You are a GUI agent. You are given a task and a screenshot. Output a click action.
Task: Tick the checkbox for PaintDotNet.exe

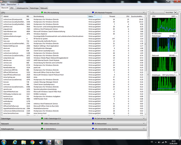(2, 68)
